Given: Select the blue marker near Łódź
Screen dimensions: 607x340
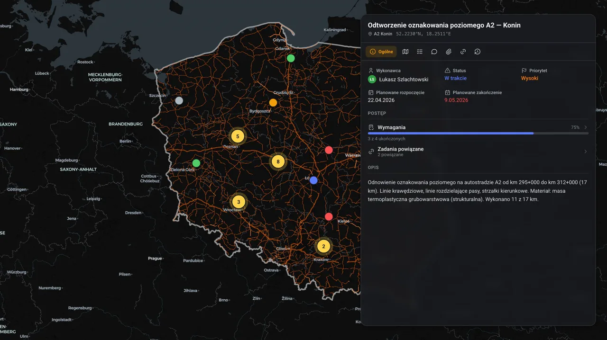Looking at the screenshot, I should coord(313,180).
